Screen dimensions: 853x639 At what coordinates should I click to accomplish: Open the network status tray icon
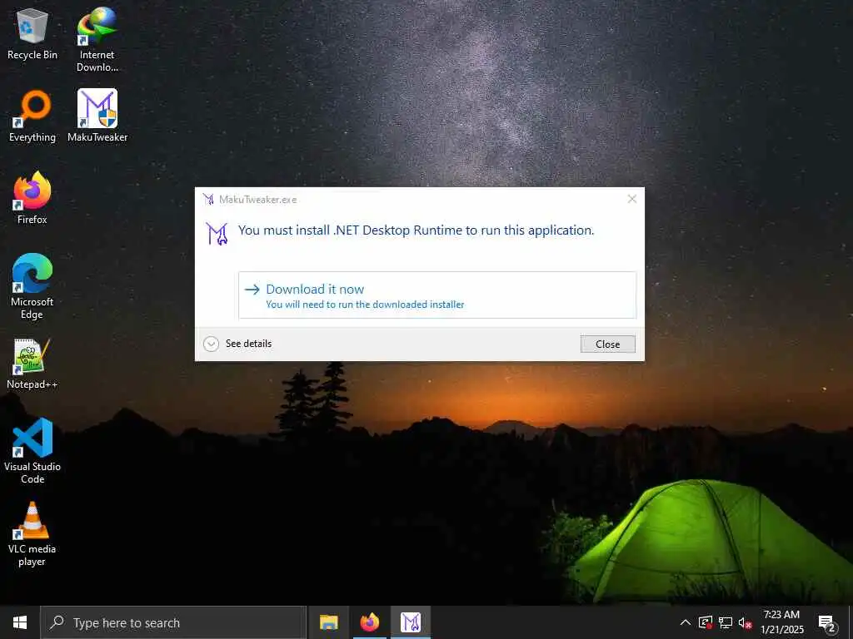726,622
